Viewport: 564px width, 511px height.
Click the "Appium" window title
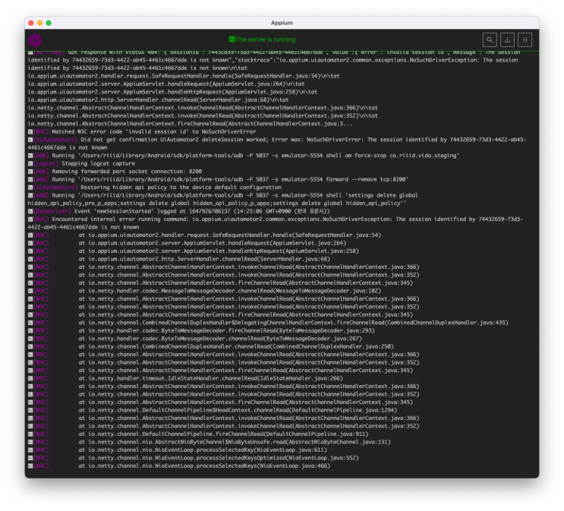point(282,23)
